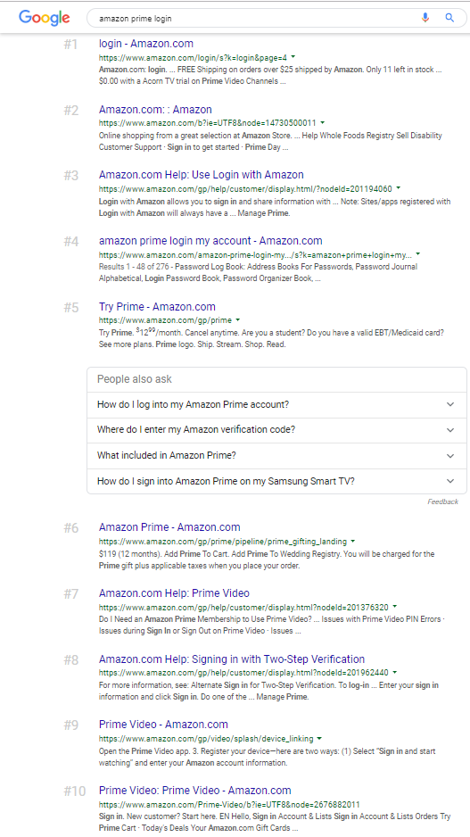Click URL ending video/splash/device_linking
This screenshot has width=470, height=837.
pyautogui.click(x=206, y=739)
